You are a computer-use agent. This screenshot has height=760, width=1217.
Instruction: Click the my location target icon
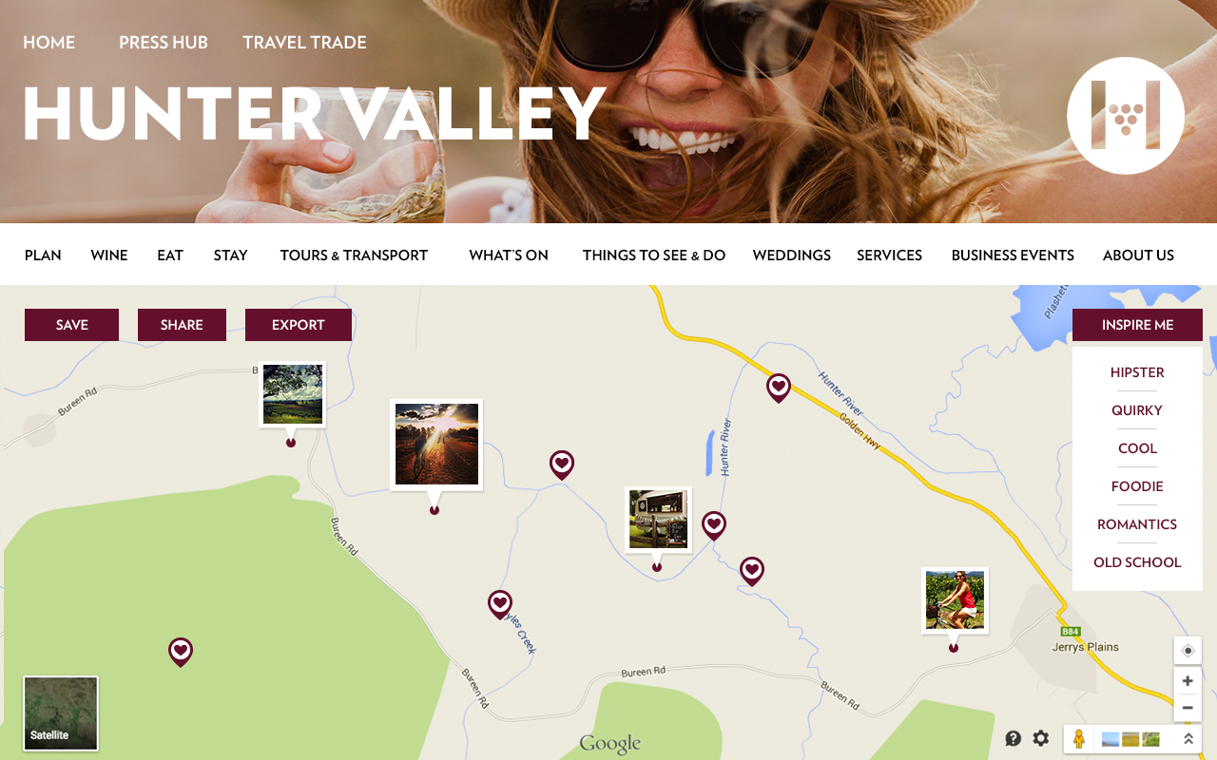[1188, 651]
